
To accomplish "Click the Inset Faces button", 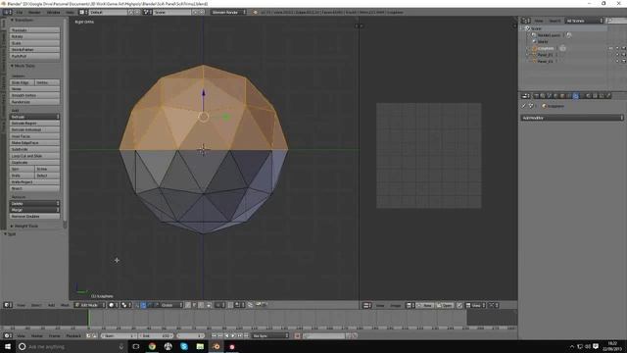I will (35, 136).
